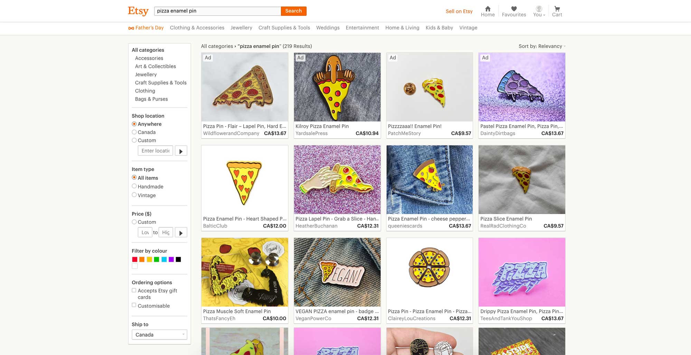Image resolution: width=691 pixels, height=355 pixels.
Task: Open Clothing & Accessories menu
Action: tap(197, 28)
